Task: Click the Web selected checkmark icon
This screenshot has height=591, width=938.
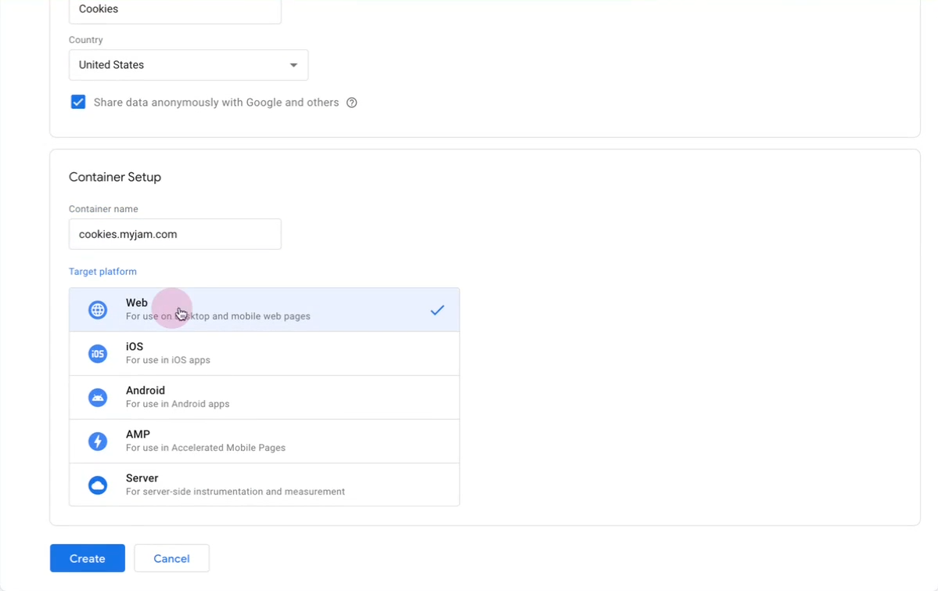Action: pos(437,310)
